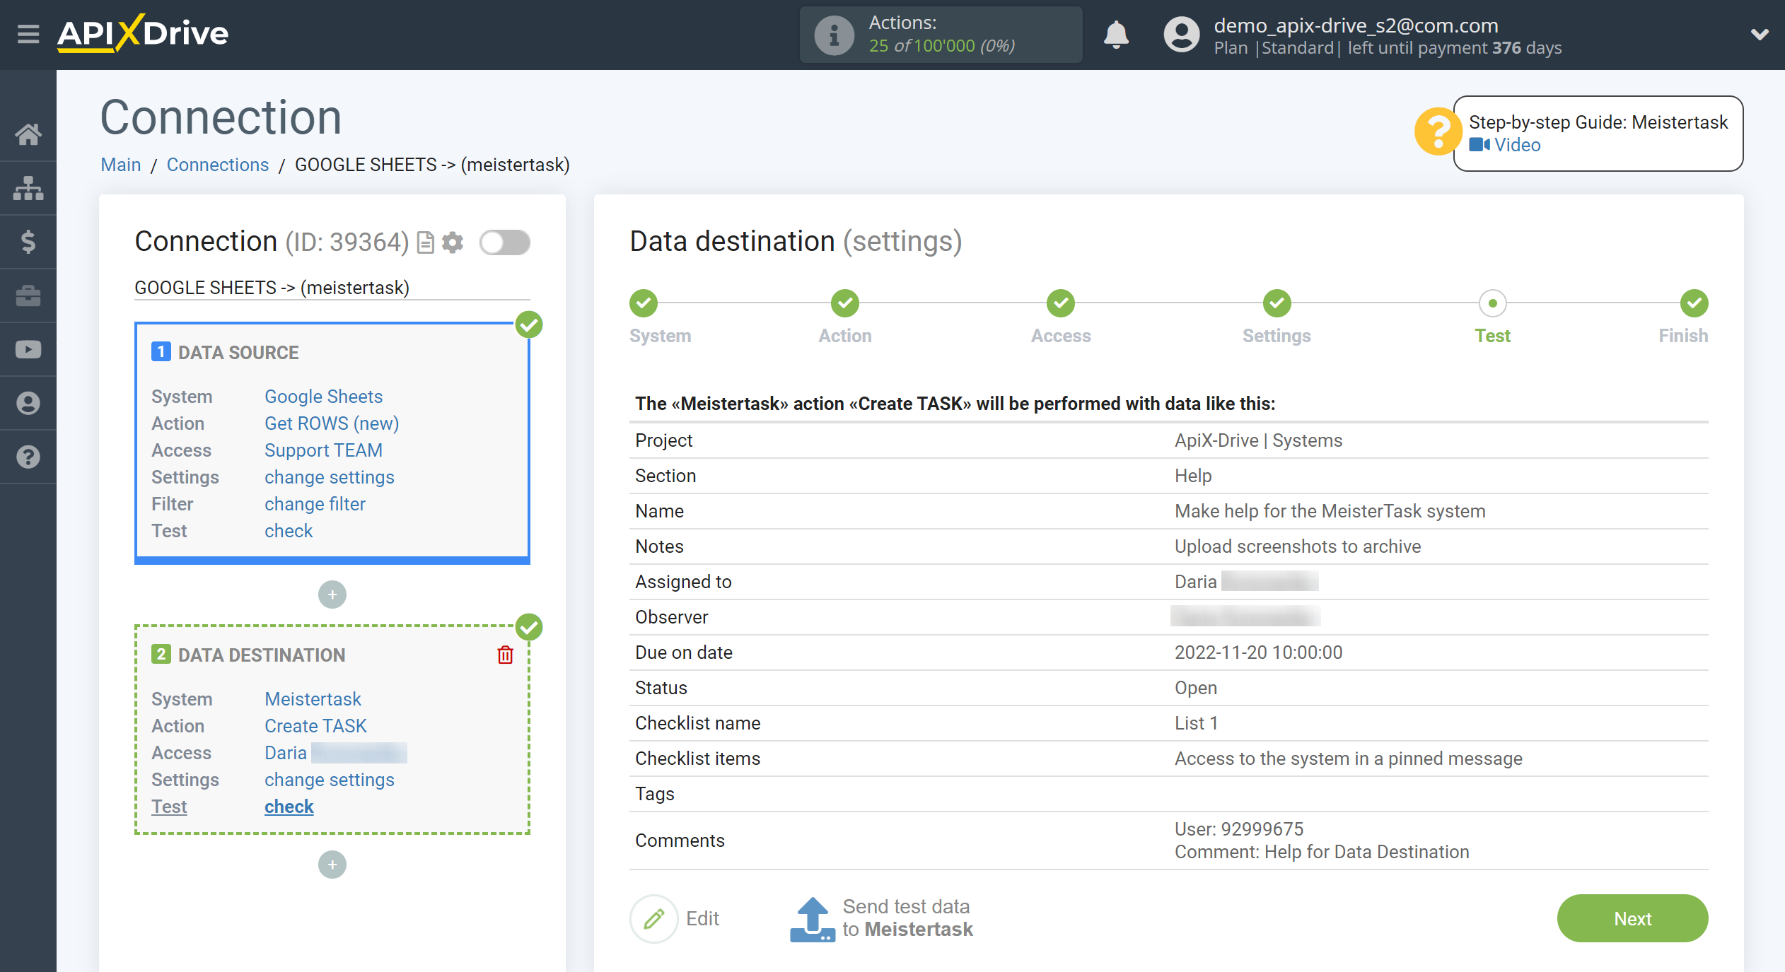Open the Actions info icon
1785x972 pixels.
point(835,35)
